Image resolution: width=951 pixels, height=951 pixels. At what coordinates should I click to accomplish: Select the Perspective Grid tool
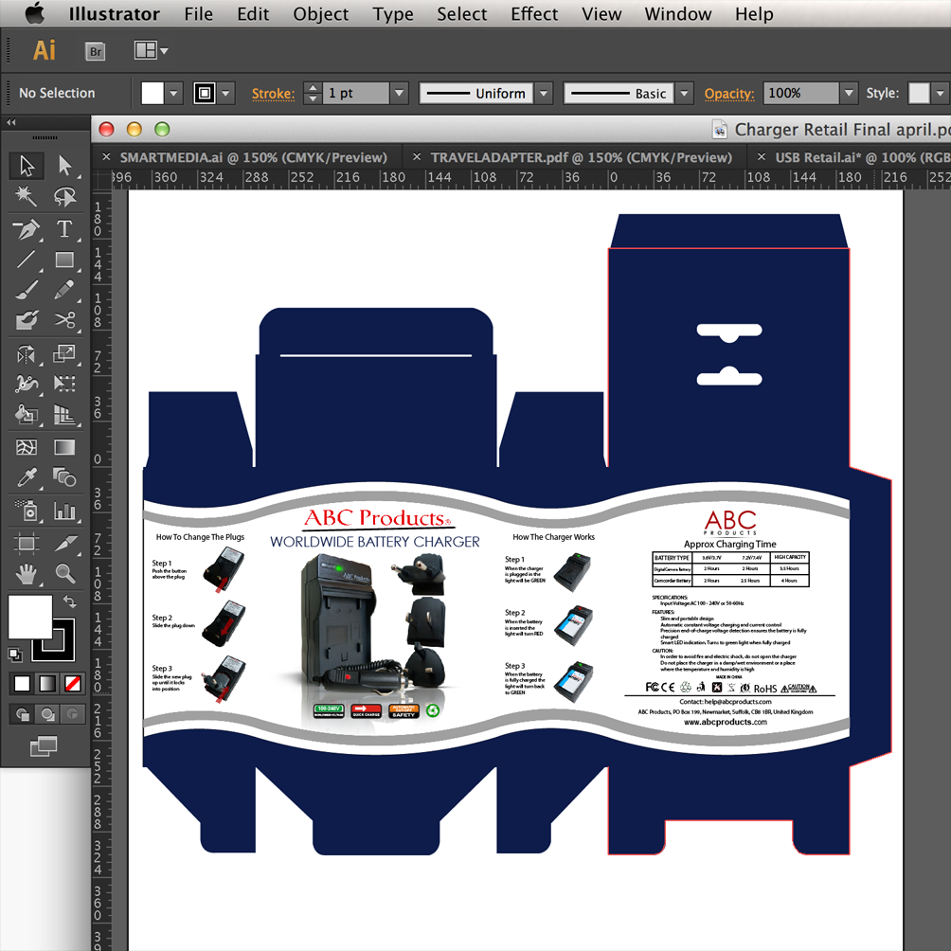click(x=65, y=414)
